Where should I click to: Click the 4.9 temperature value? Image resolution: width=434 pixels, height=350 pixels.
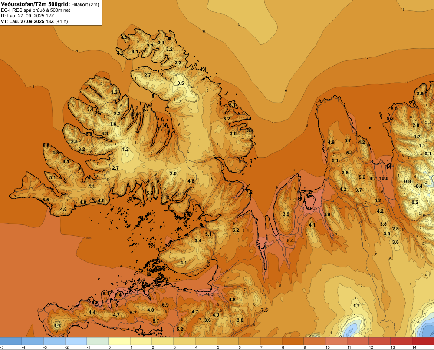tap(331, 142)
